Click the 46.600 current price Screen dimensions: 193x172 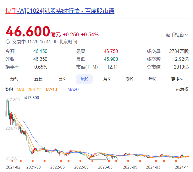28,31
